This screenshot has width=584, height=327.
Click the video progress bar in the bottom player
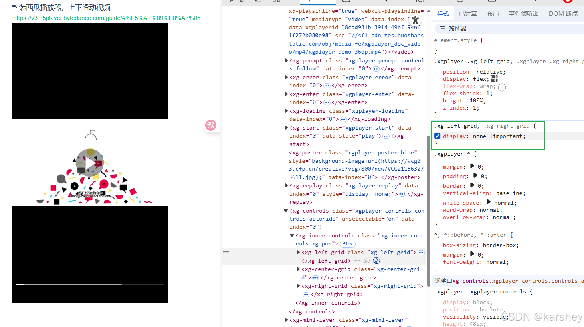point(90,285)
